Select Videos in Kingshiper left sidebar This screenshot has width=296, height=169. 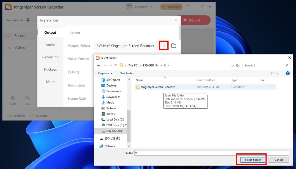coord(20,47)
